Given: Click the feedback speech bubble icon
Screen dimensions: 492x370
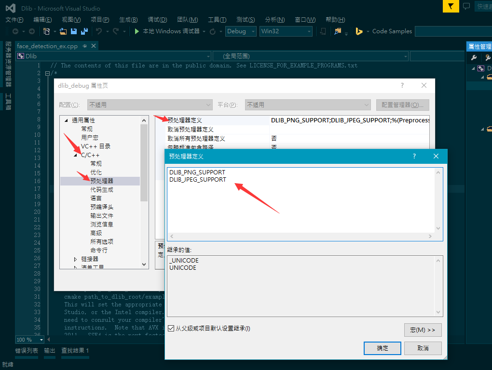Looking at the screenshot, I should (x=466, y=6).
